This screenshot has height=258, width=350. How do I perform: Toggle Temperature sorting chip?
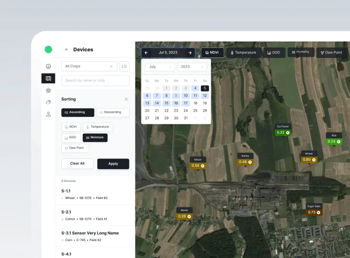(x=98, y=127)
